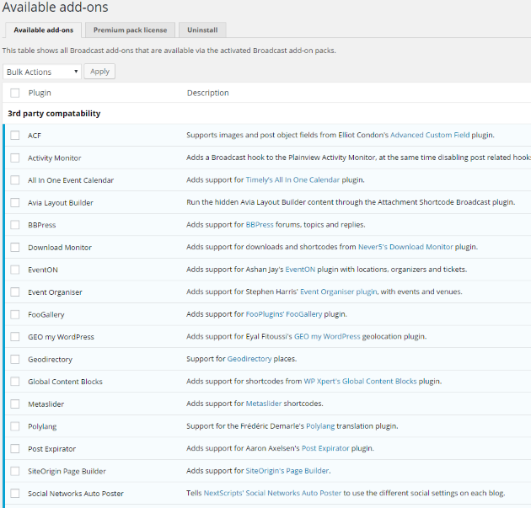Open the BBPress link in description
Viewport: 531px width, 508px height.
260,224
